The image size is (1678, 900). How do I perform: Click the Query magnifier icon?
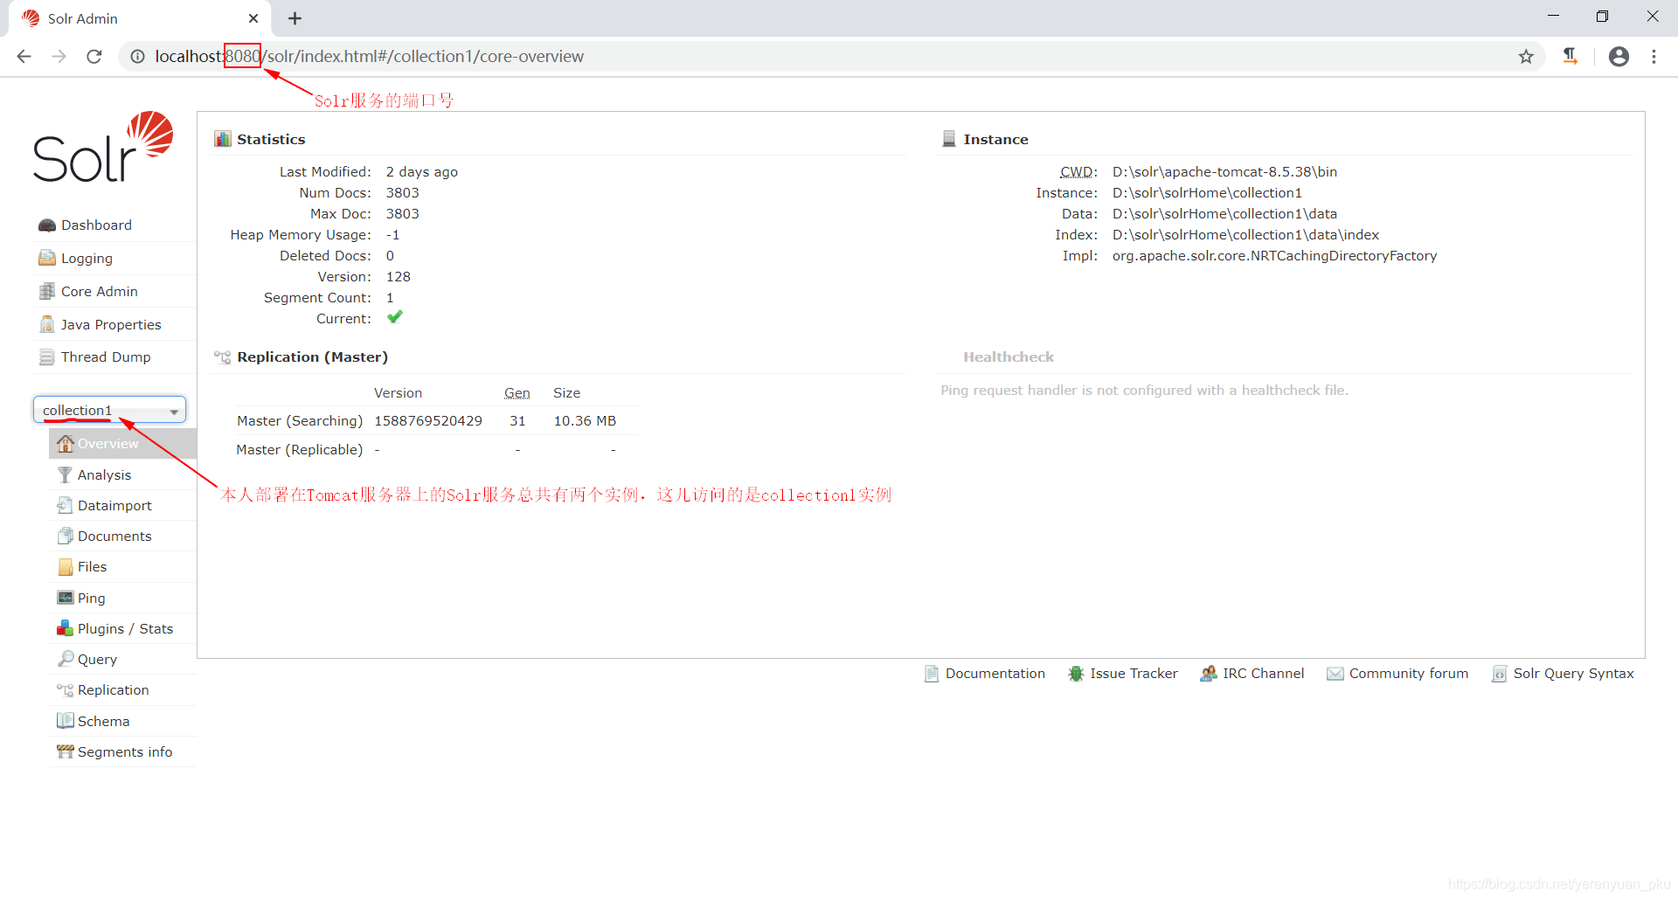pyautogui.click(x=66, y=660)
